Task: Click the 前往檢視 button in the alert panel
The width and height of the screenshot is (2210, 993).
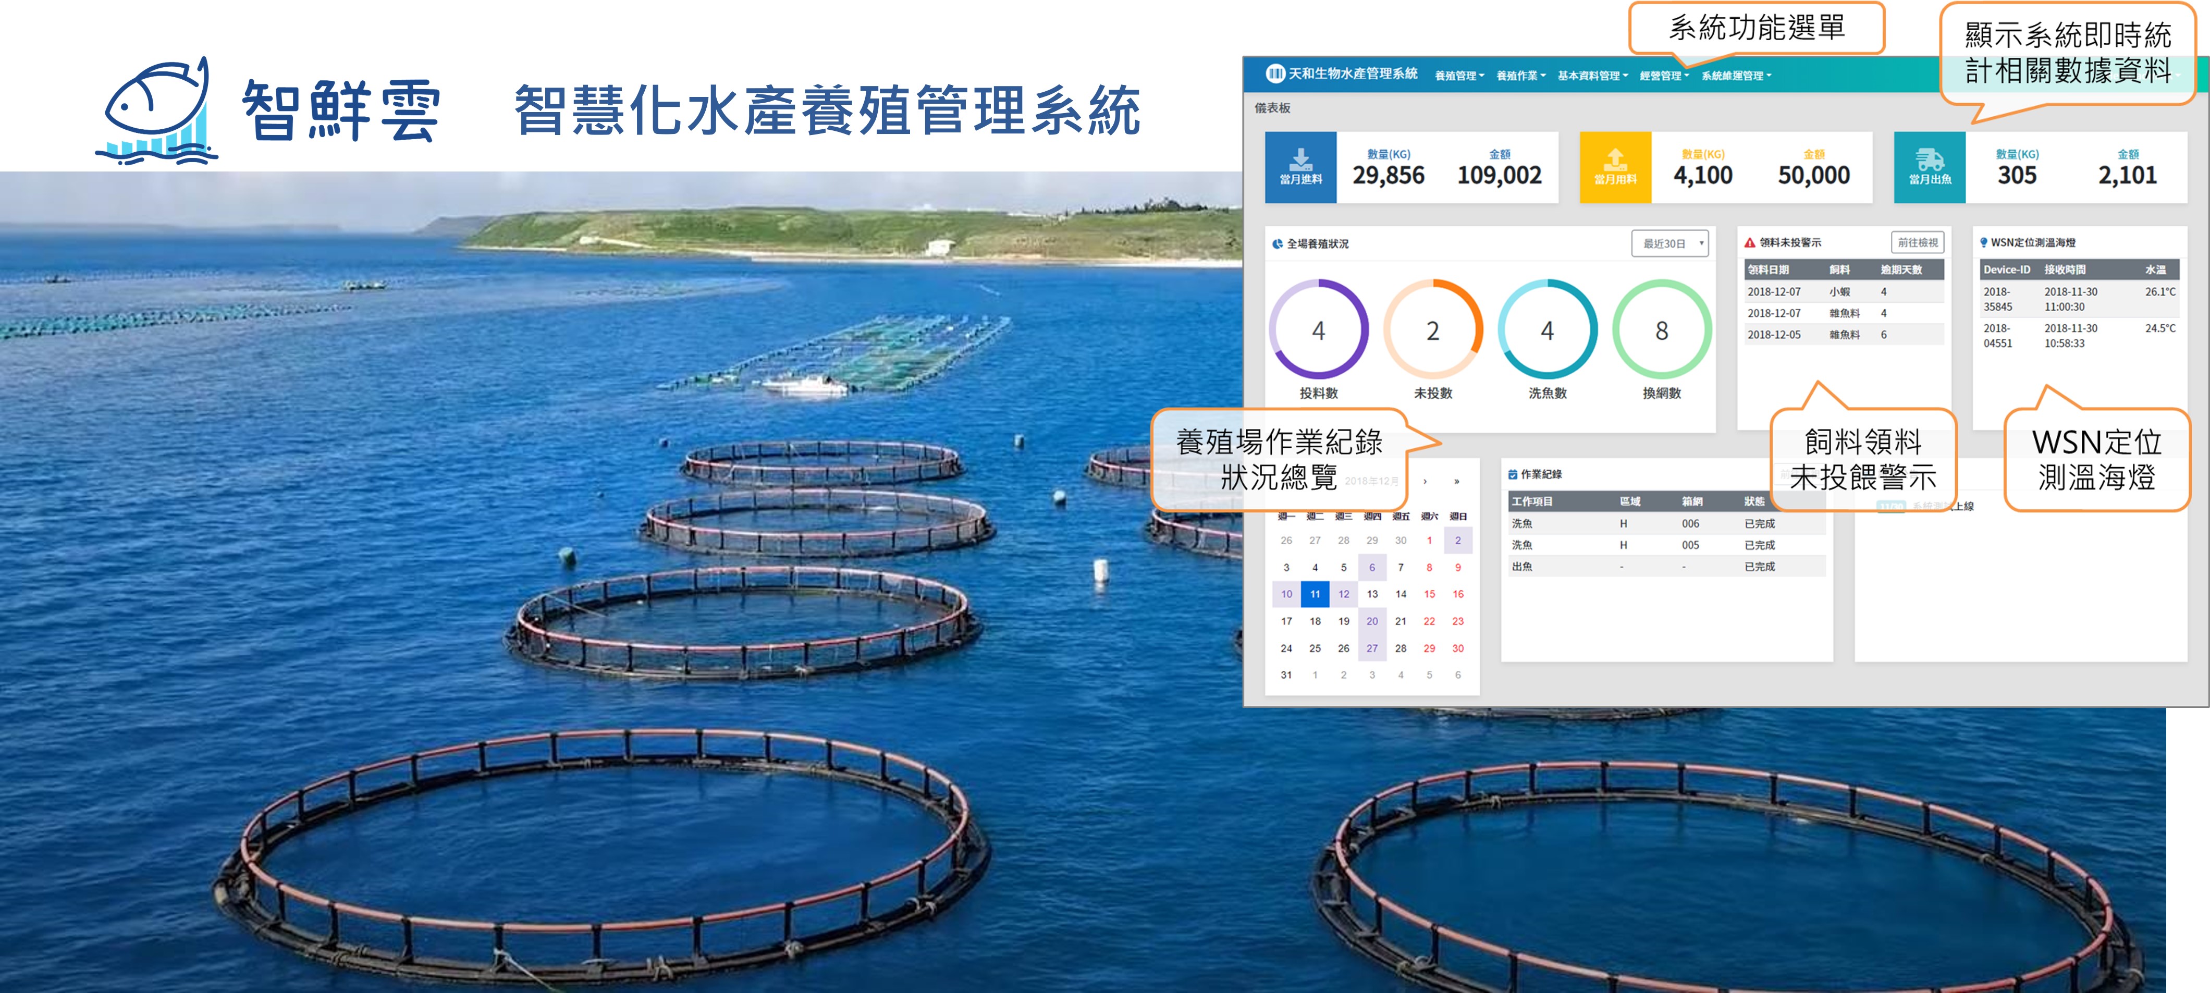Action: pyautogui.click(x=1918, y=243)
